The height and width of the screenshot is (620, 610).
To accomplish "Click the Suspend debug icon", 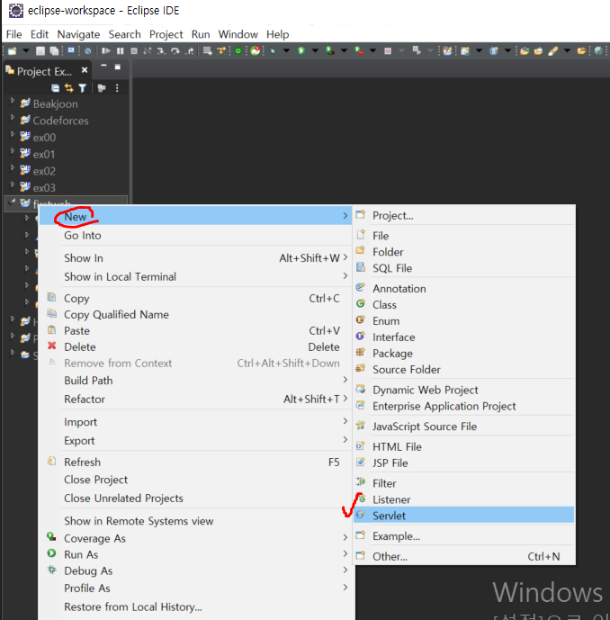I will click(121, 51).
